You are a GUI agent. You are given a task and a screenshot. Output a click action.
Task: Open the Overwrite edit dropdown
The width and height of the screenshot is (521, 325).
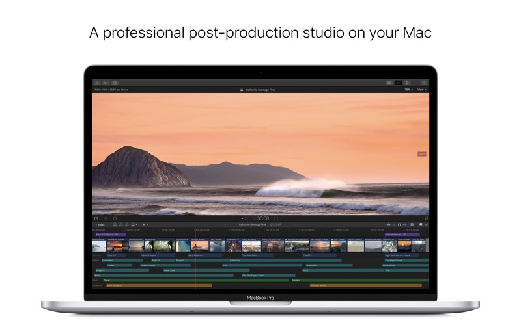pos(134,224)
